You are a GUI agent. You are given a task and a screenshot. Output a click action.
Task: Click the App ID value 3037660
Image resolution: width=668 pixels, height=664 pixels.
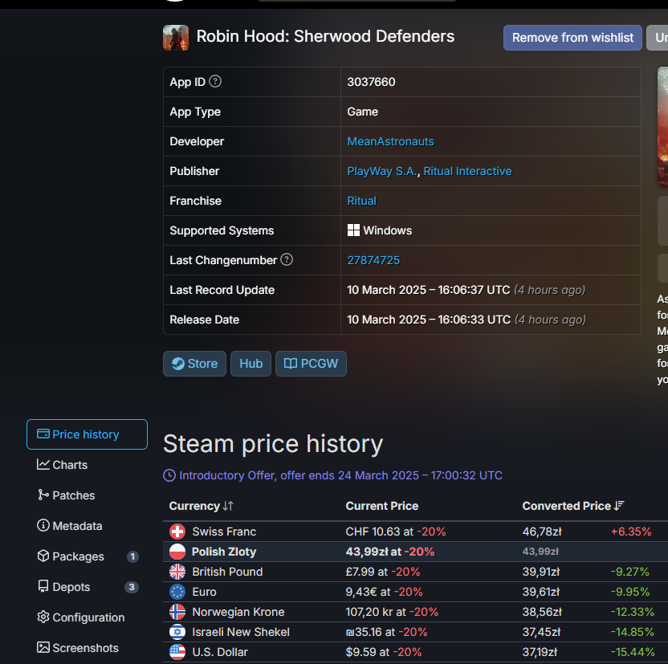tap(371, 82)
